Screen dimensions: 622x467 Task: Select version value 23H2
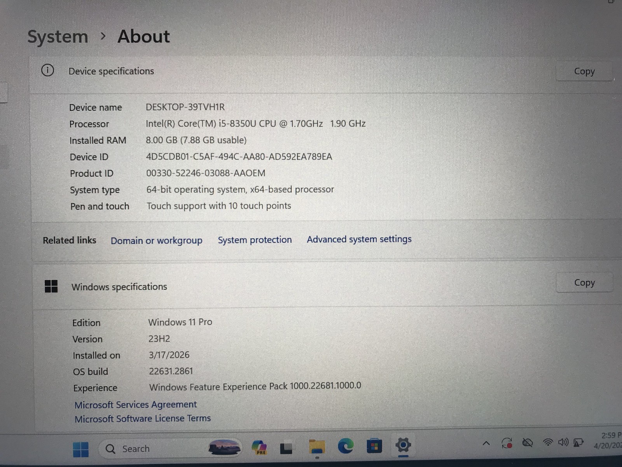(159, 339)
